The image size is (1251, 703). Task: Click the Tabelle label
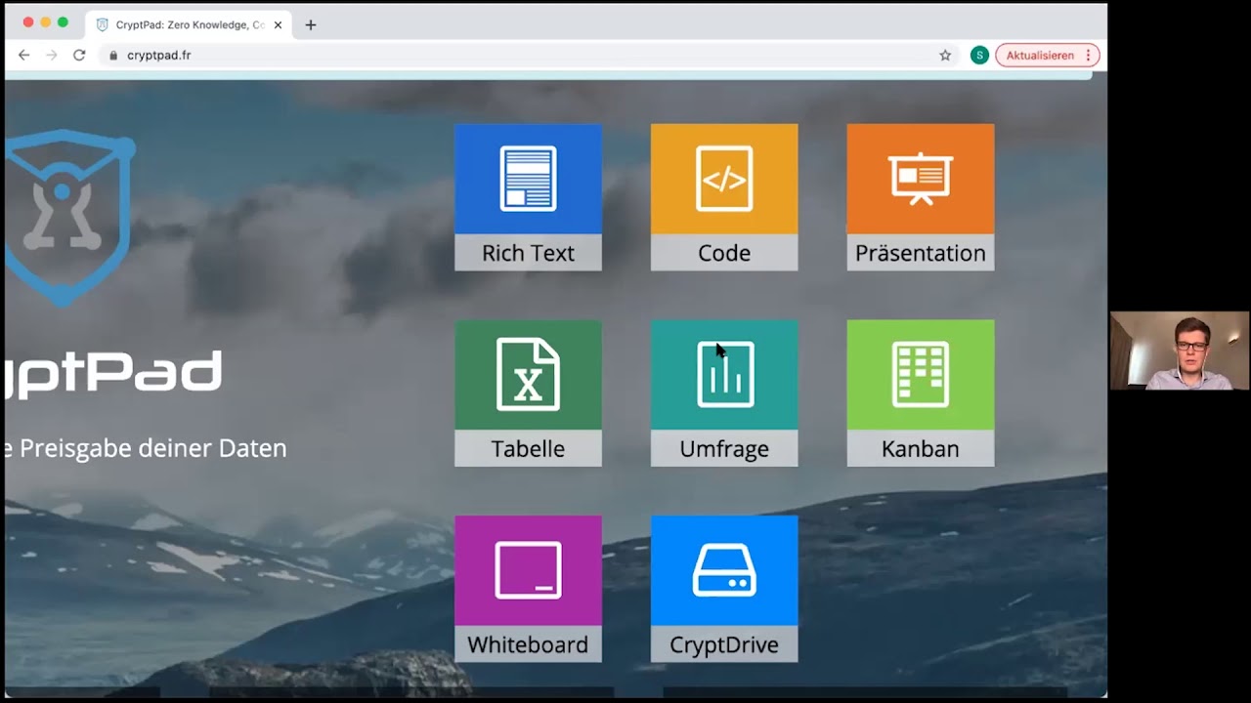528,449
